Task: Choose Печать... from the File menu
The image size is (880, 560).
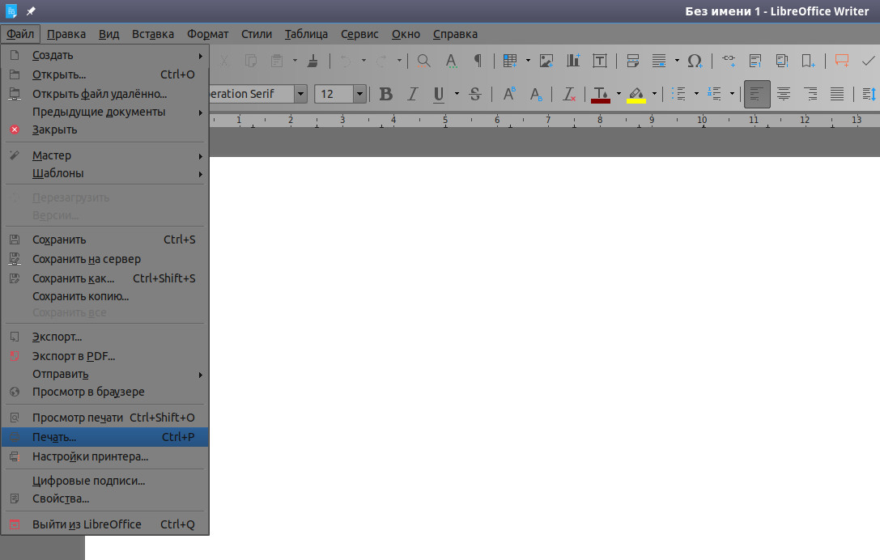Action: [105, 437]
